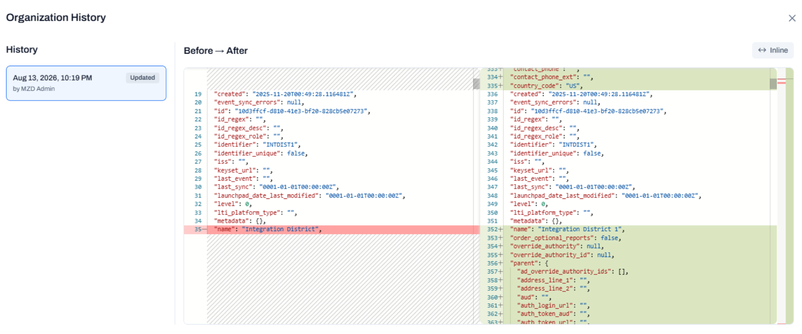Click the right pane line 336 "created" entry
The height and width of the screenshot is (334, 802).
(x=581, y=94)
